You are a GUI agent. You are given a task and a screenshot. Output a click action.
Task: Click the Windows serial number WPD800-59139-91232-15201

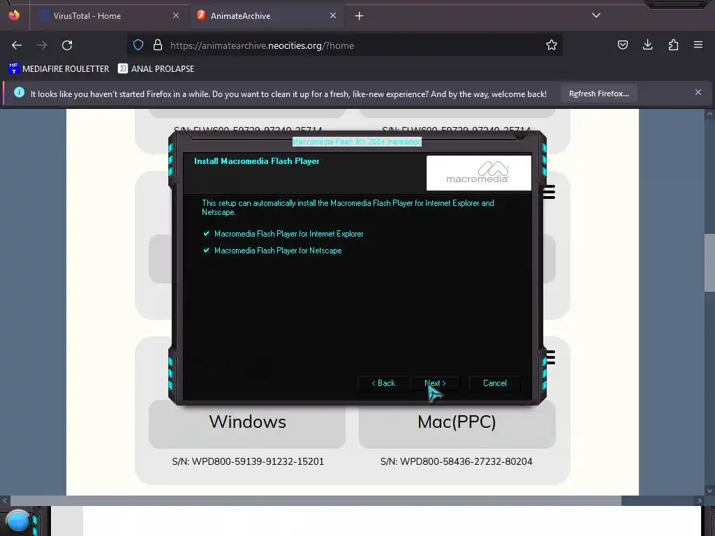(248, 462)
